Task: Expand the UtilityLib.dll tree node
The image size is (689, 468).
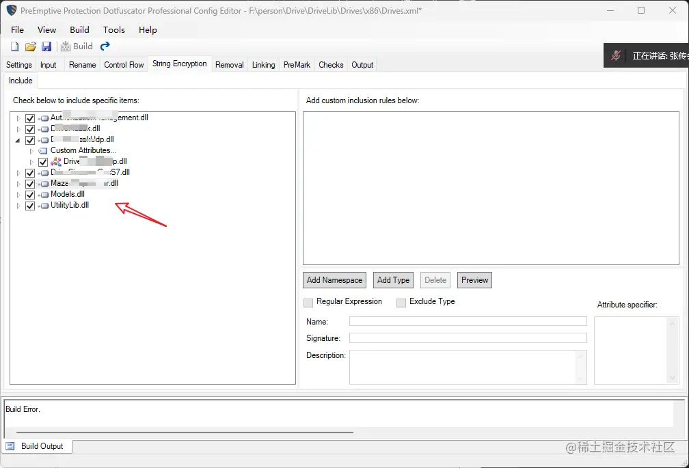Action: pos(18,206)
